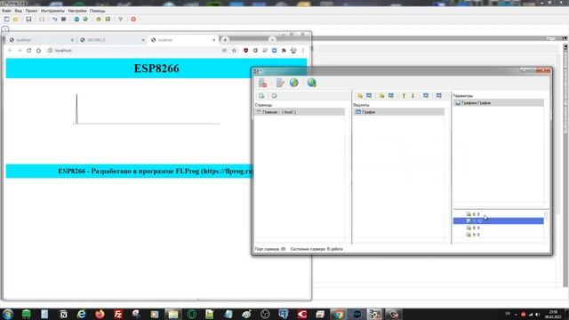Select the Главная page row

click(x=300, y=112)
